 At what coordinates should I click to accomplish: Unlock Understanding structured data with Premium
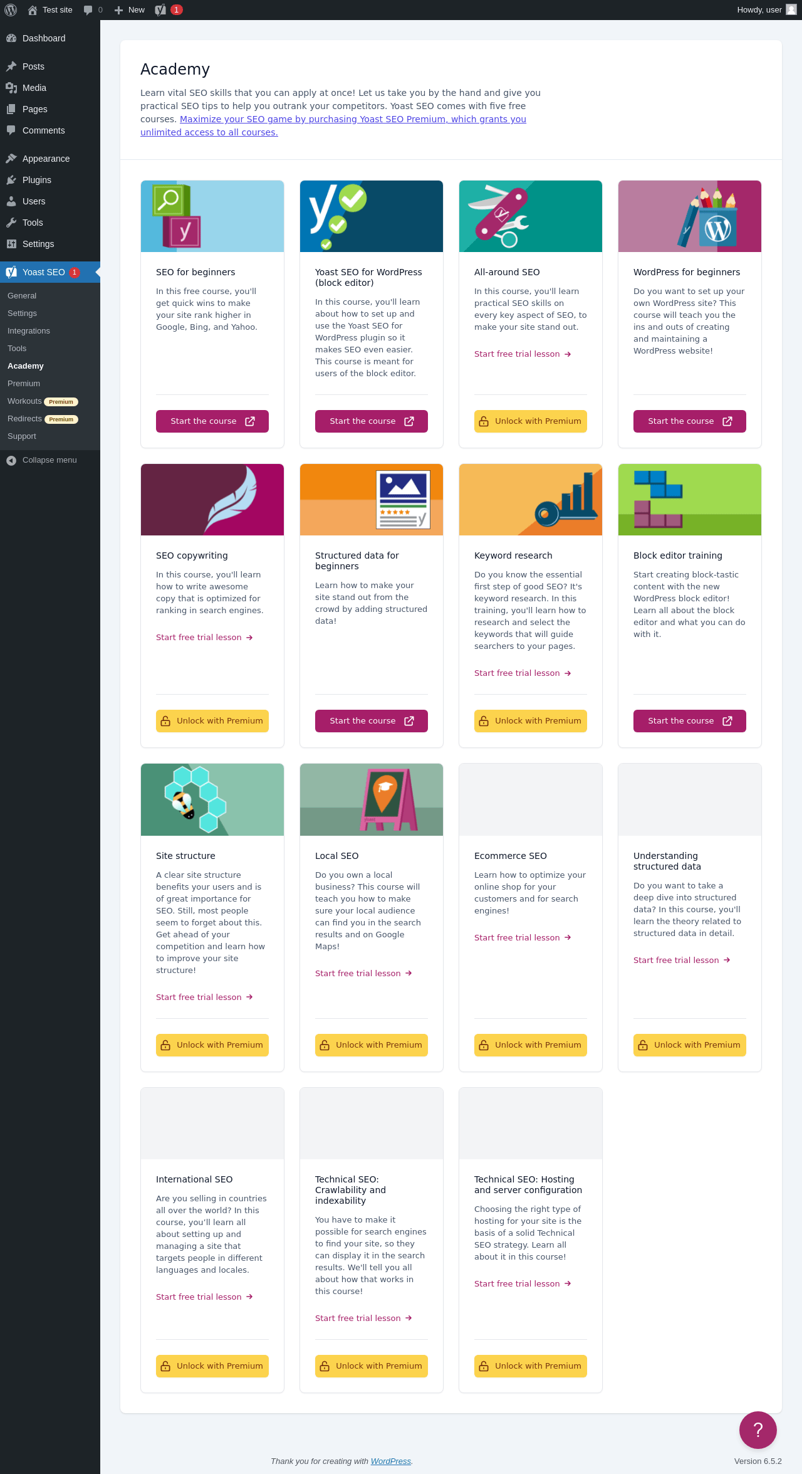click(690, 1045)
